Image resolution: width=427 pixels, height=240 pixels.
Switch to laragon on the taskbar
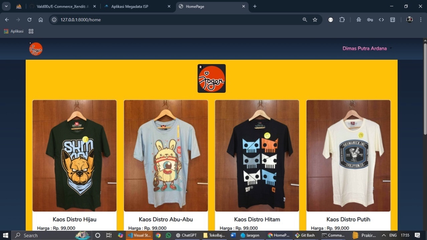(x=250, y=236)
